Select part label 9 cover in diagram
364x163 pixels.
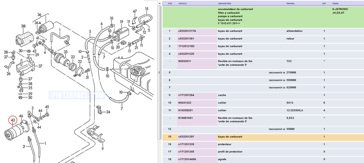point(102,149)
